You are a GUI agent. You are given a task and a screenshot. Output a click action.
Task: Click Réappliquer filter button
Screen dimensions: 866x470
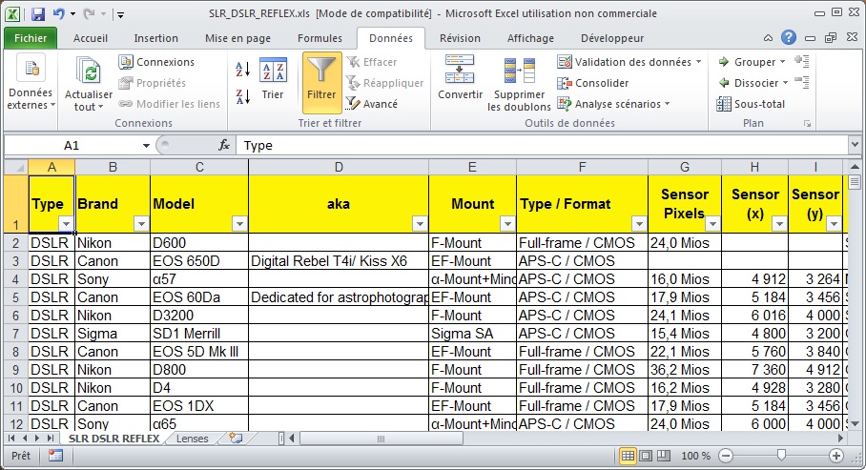pos(384,83)
